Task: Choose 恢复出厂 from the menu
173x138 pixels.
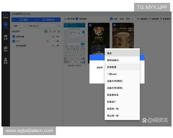Action: click(x=122, y=102)
